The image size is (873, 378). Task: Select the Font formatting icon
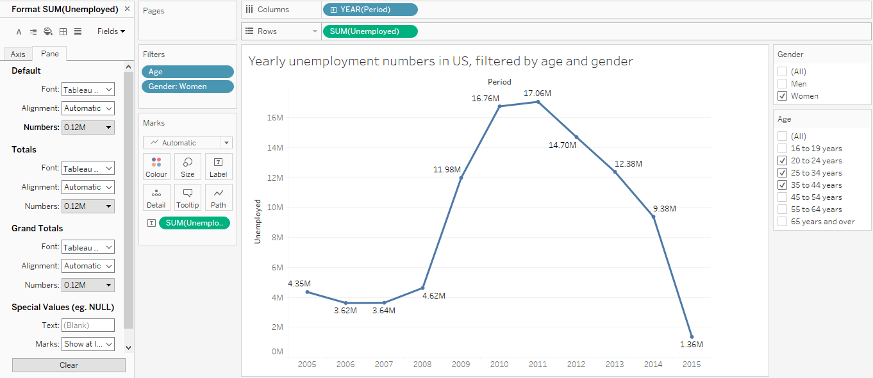tap(19, 31)
